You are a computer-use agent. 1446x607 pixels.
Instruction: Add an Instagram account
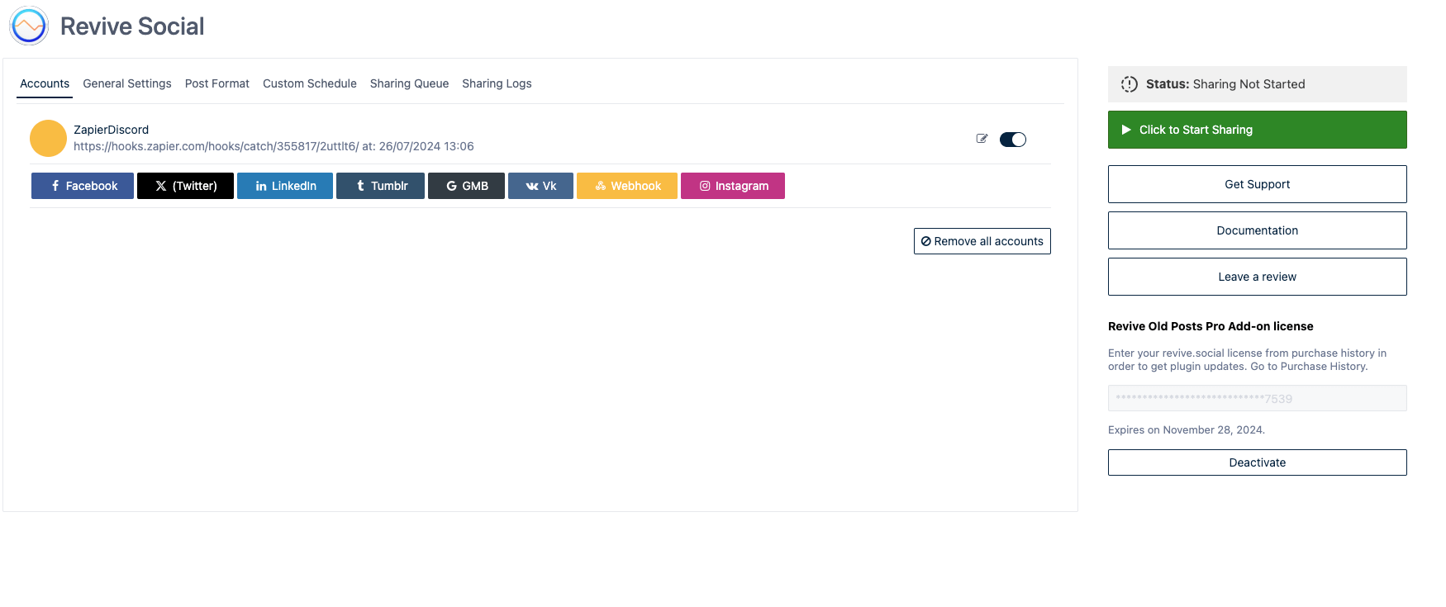[733, 186]
